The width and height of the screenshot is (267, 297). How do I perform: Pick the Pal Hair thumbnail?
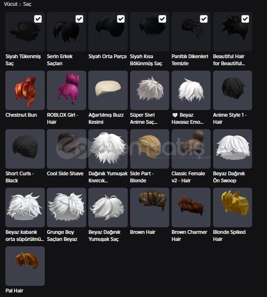tap(25, 266)
